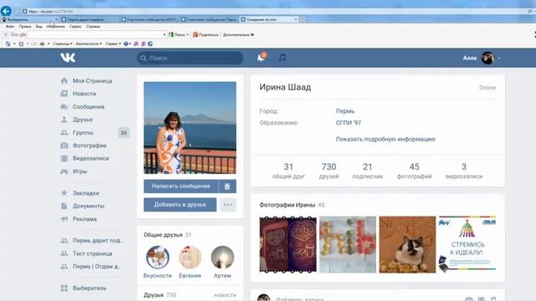Open the Группы counter badge 26

pyautogui.click(x=124, y=133)
